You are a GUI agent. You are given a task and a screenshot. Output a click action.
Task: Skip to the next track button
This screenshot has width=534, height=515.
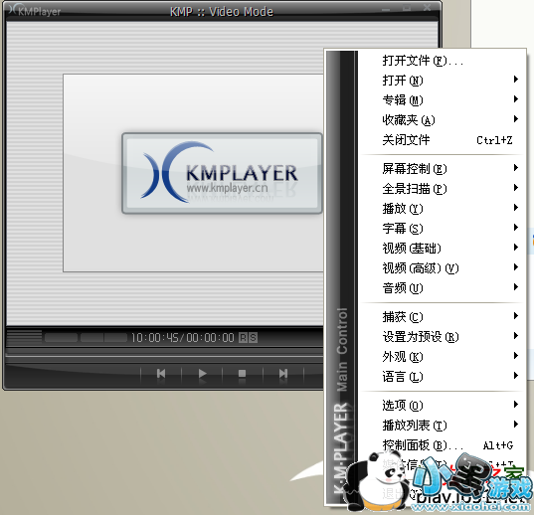click(283, 374)
